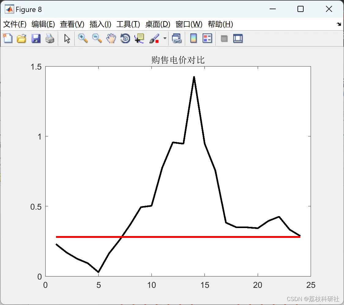Click the plot title 购售电价对比
344x305 pixels.
(x=178, y=60)
